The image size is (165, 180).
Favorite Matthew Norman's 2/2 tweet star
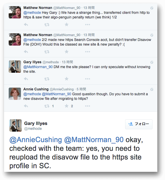(66, 52)
